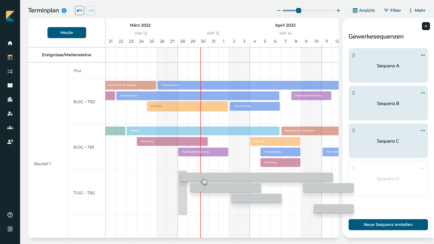Zoom out with the minus icon
Viewport: 434px width, 244px height.
(x=279, y=11)
